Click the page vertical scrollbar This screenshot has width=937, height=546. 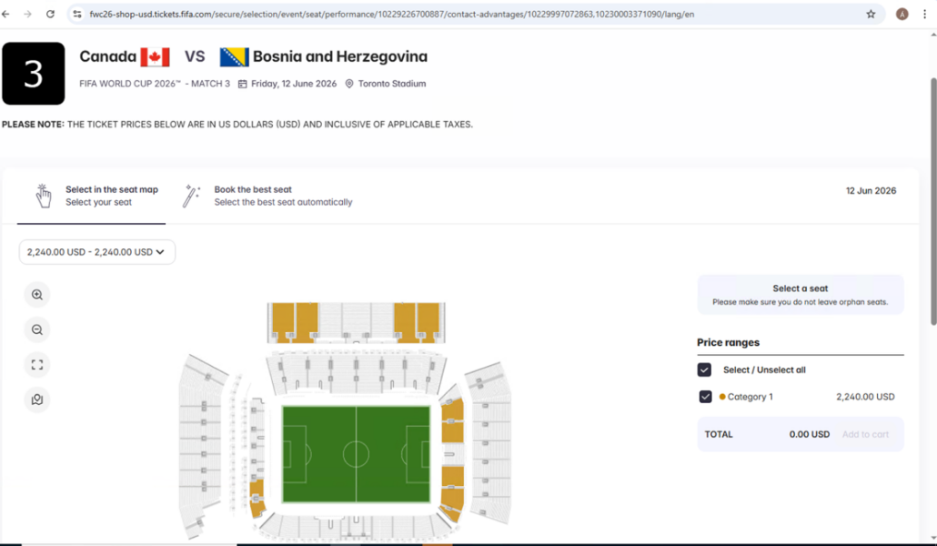click(932, 200)
